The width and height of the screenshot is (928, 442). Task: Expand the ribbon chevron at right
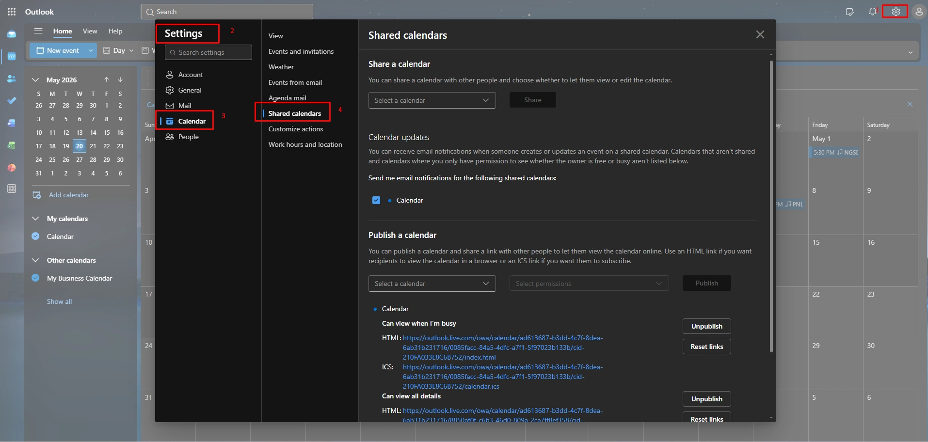910,52
